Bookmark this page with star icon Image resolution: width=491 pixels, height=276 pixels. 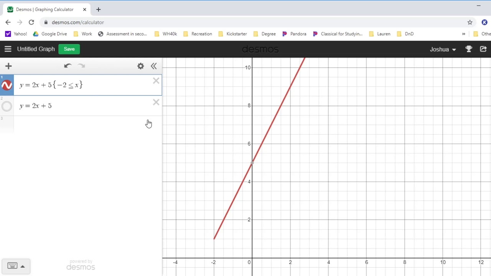click(470, 22)
